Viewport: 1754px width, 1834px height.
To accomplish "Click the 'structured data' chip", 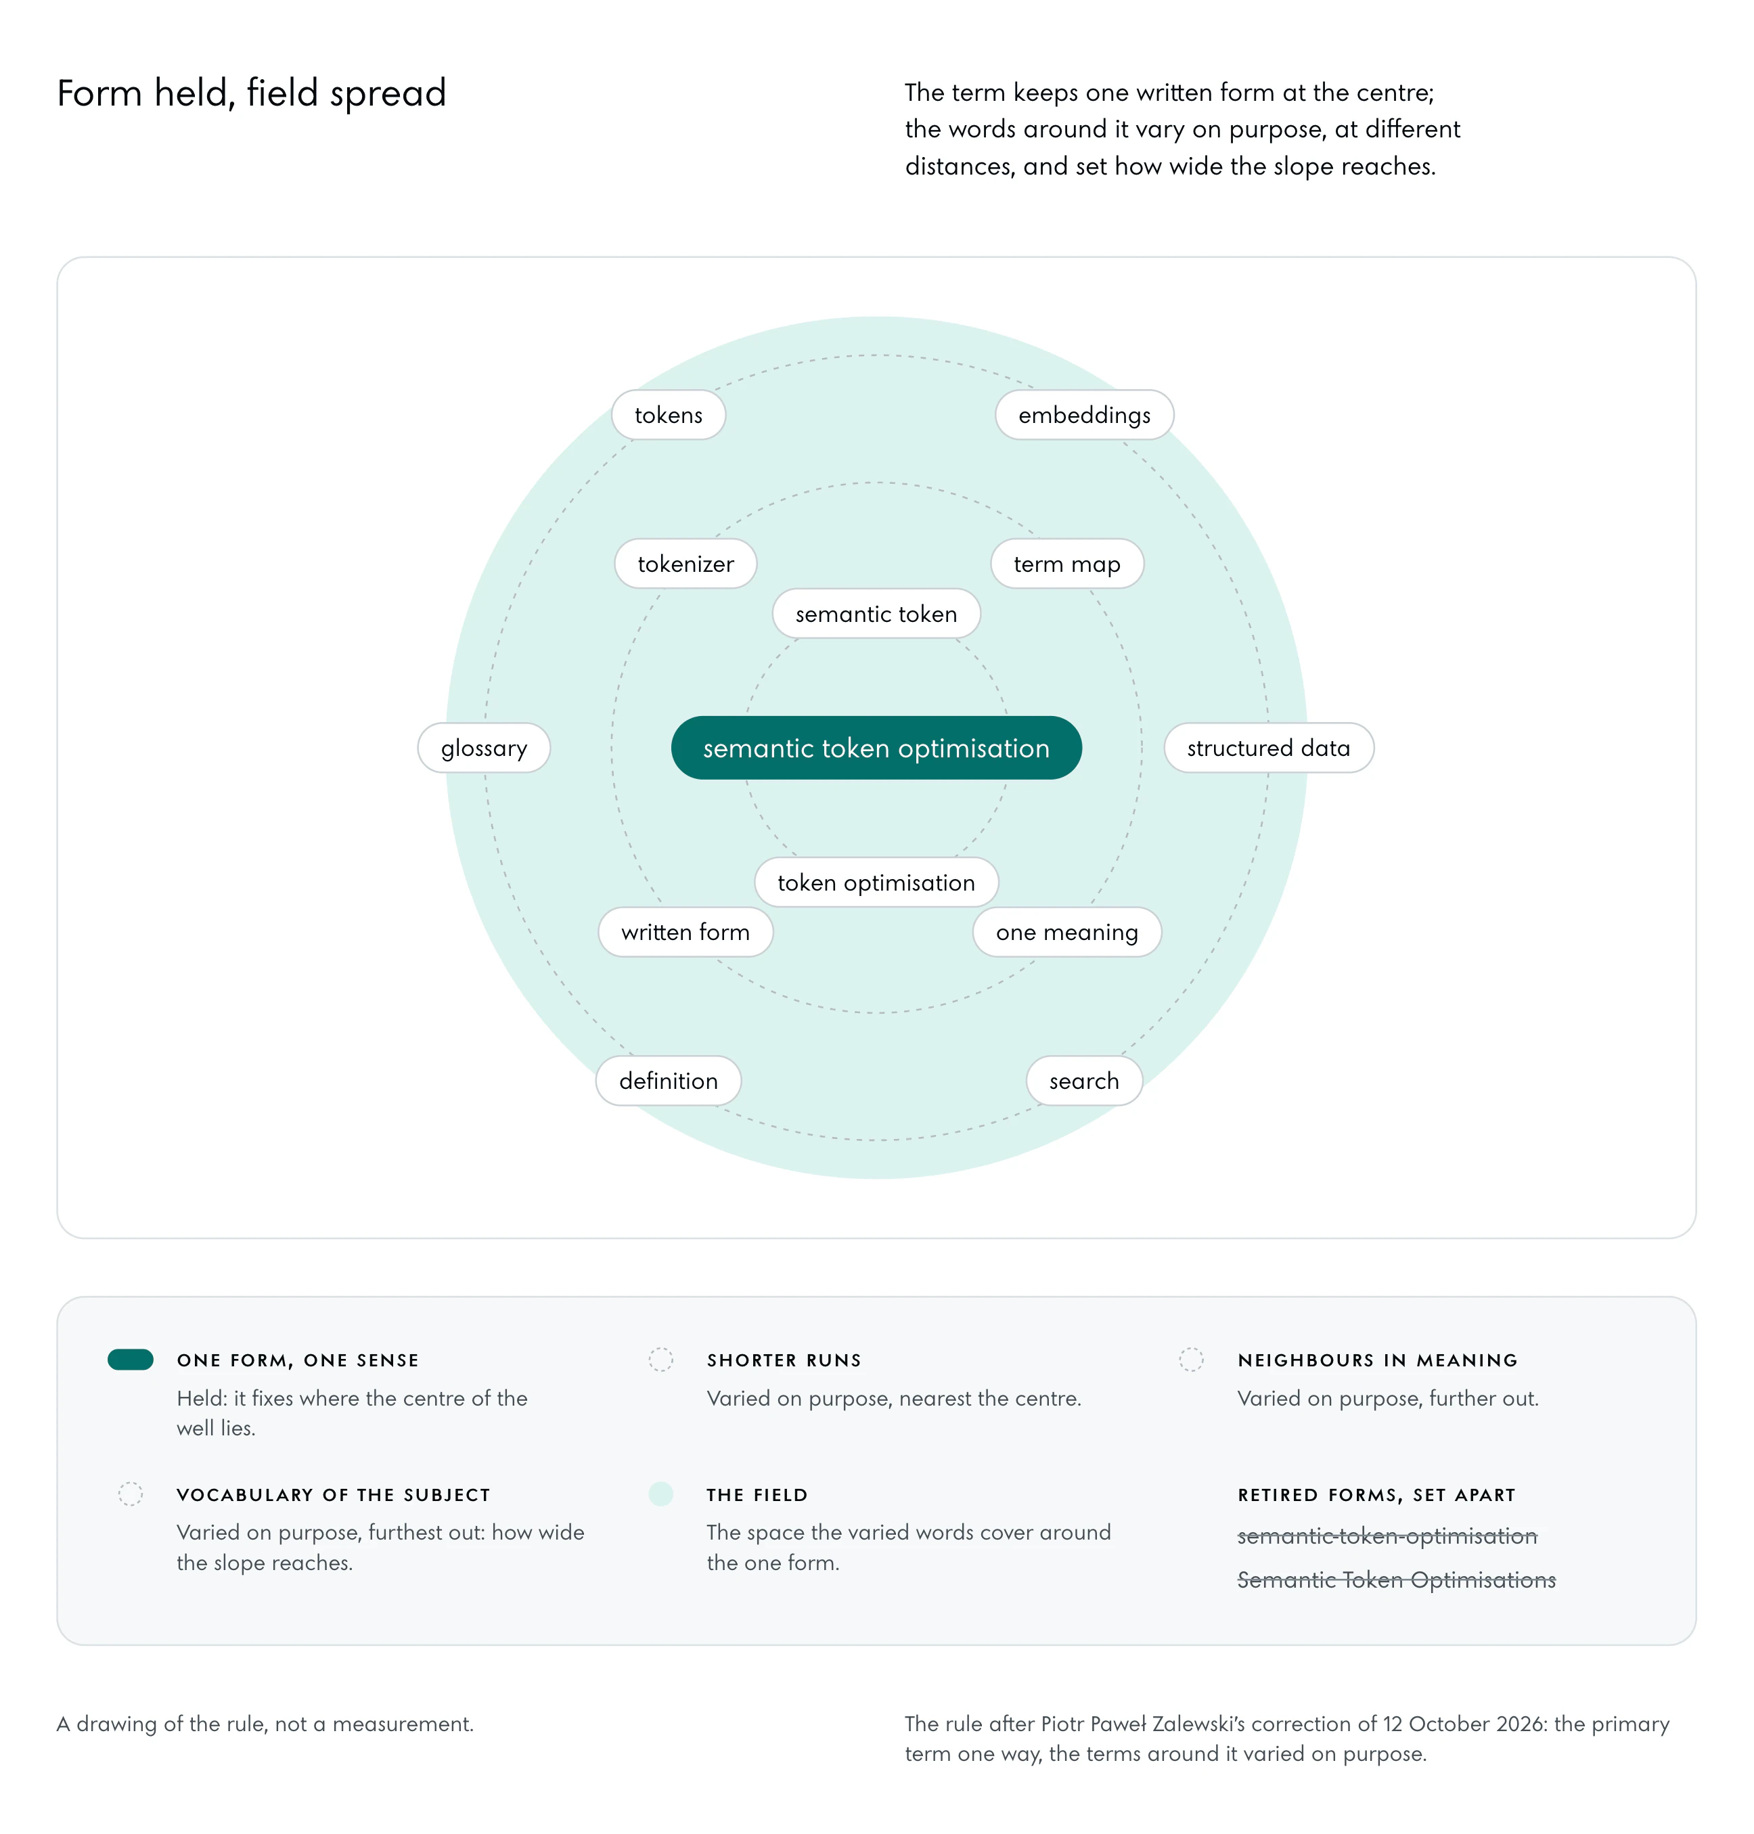I will 1269,747.
